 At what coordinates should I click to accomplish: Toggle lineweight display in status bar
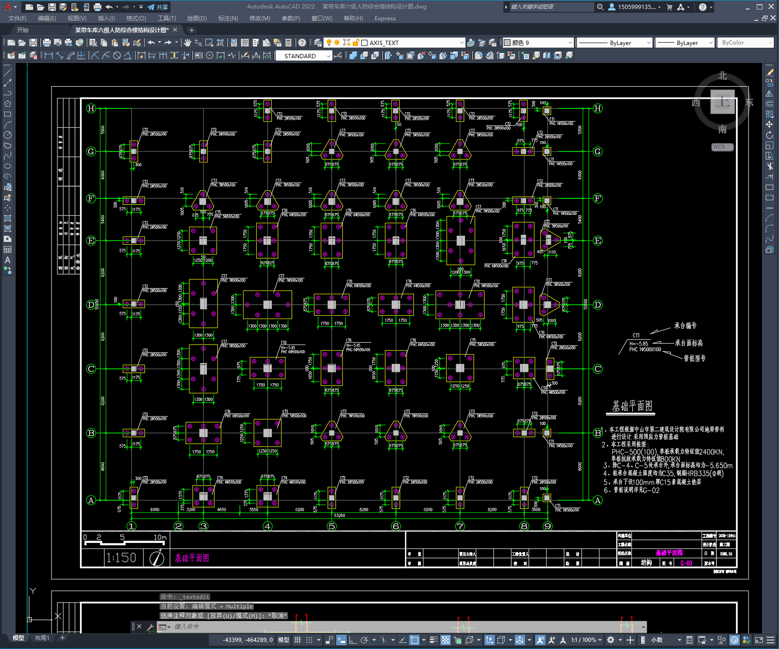click(x=433, y=640)
